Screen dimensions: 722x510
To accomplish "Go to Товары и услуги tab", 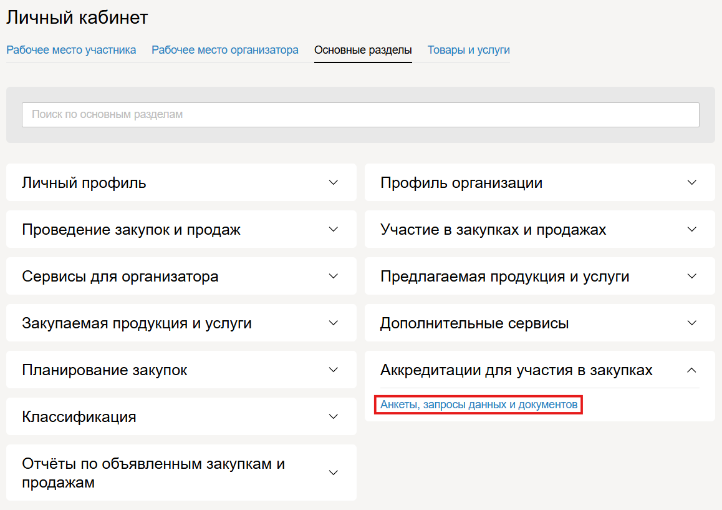I will coord(468,50).
